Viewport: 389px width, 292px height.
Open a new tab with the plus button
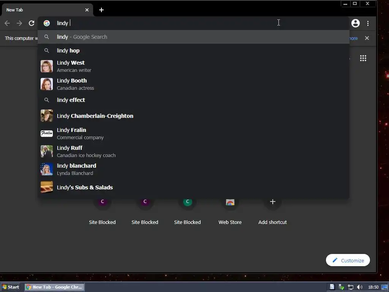101,10
